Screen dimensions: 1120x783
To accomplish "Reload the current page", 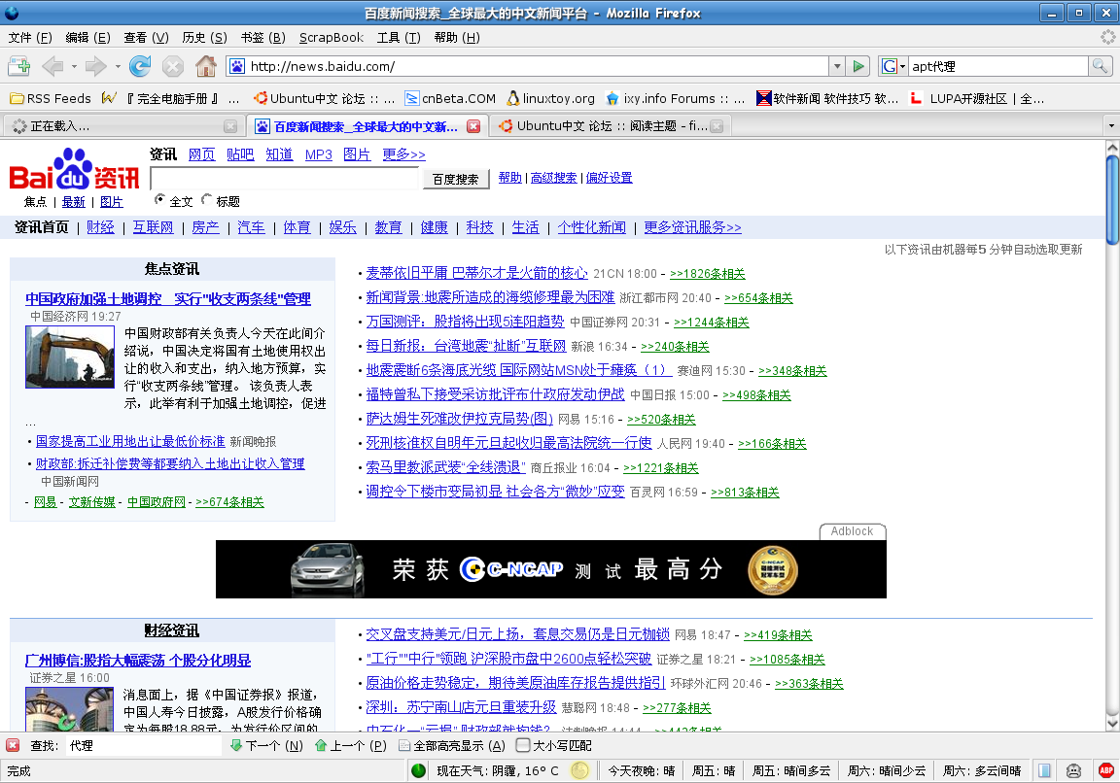I will [140, 66].
